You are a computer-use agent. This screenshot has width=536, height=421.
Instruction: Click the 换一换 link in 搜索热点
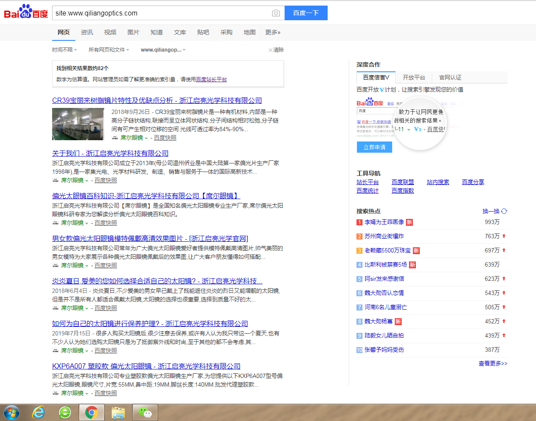click(491, 211)
